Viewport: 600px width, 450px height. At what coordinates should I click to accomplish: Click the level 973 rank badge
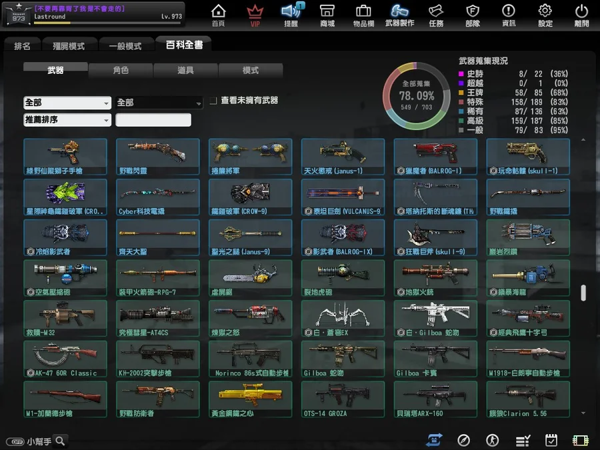19,15
